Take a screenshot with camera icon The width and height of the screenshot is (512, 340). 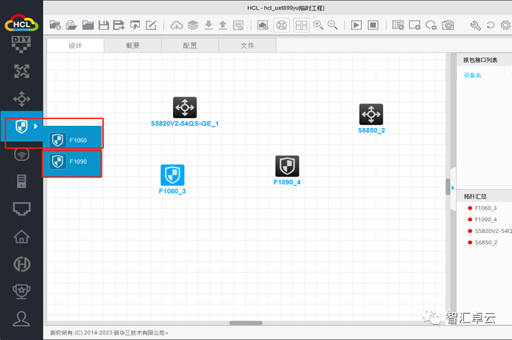[x=448, y=25]
